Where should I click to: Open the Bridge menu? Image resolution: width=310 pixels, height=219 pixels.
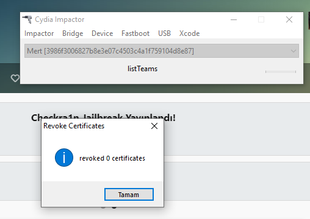click(x=73, y=33)
